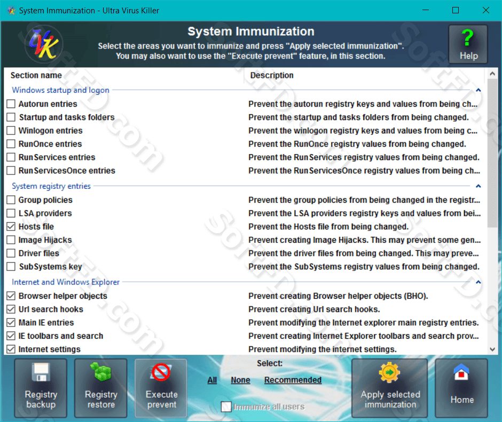Check the Driver files checkbox

(11, 253)
